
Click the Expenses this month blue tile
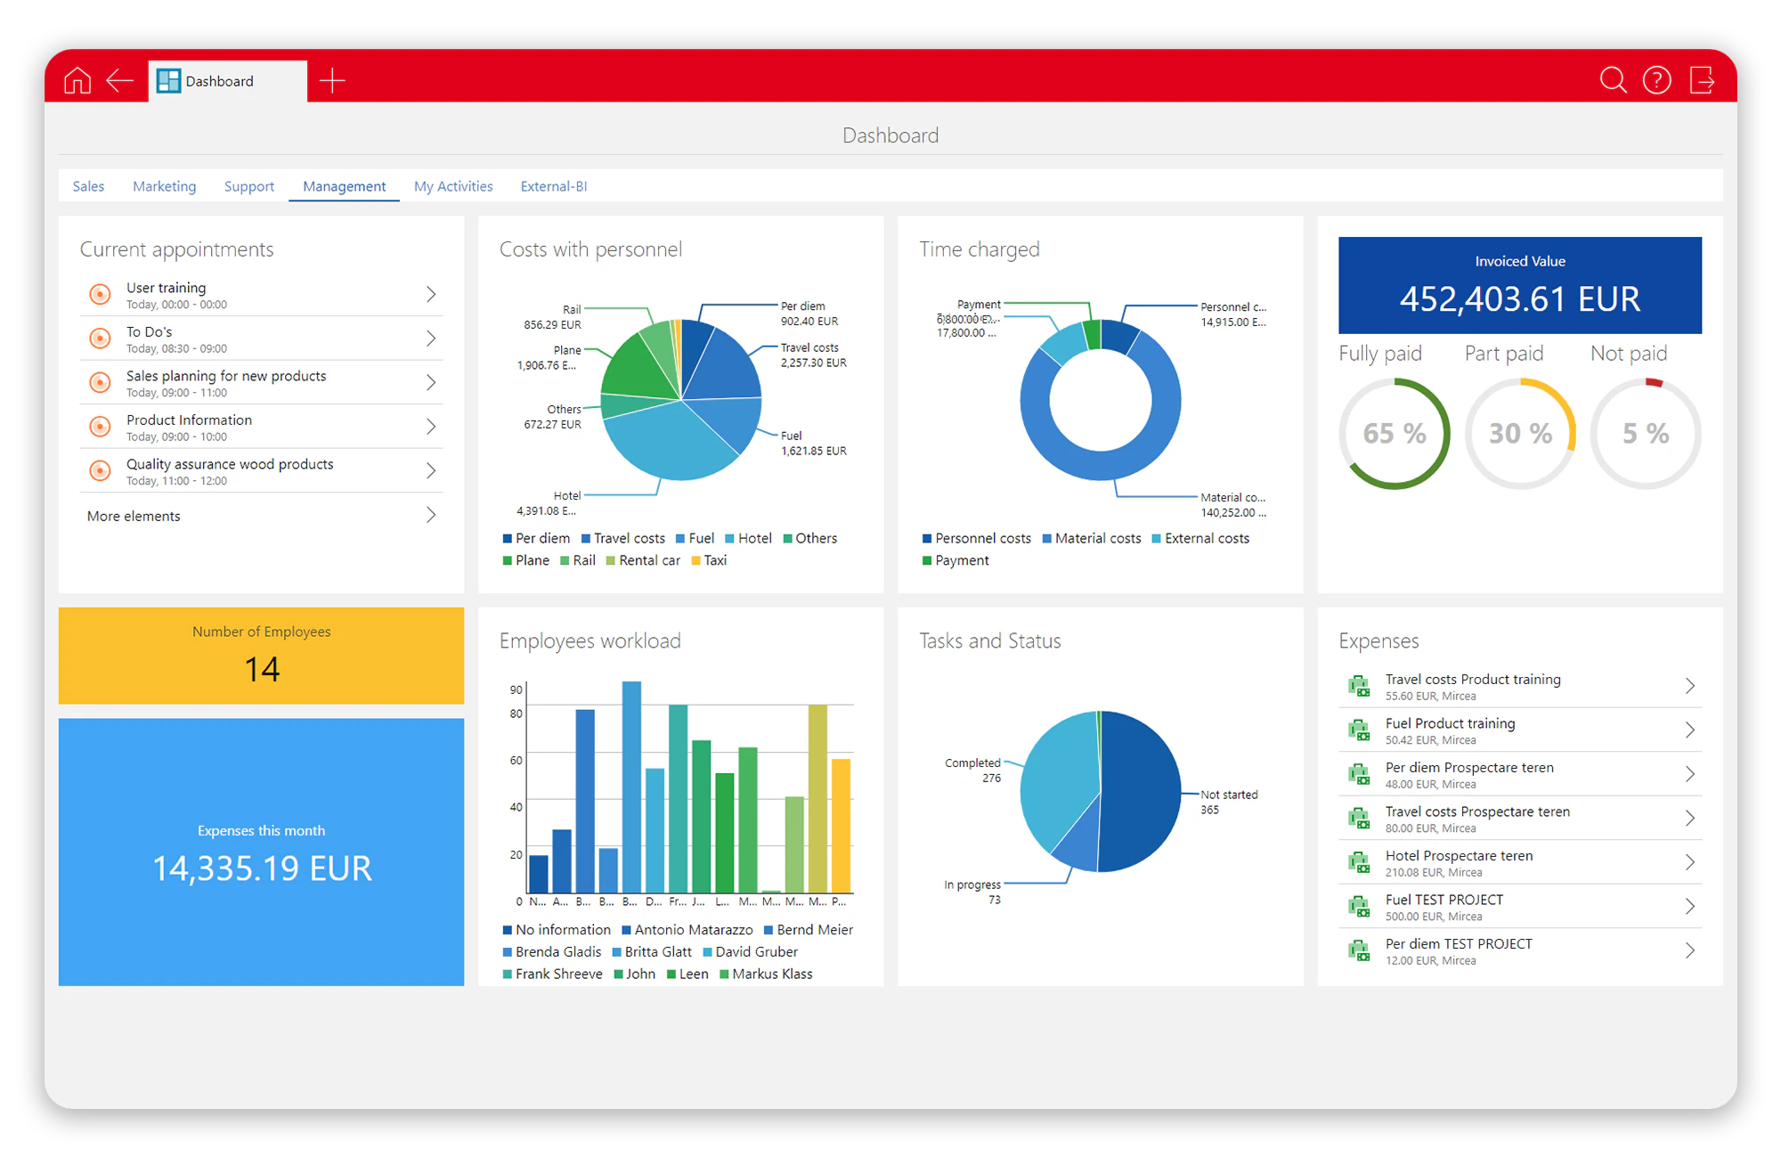[x=261, y=852]
